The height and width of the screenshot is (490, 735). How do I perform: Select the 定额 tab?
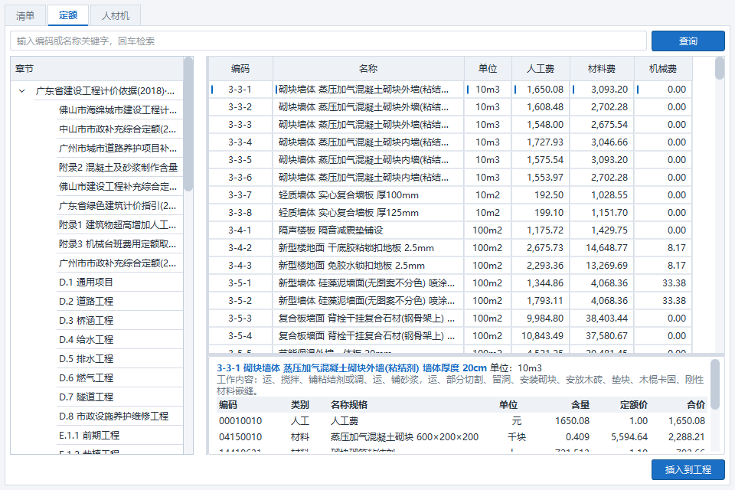pyautogui.click(x=68, y=15)
